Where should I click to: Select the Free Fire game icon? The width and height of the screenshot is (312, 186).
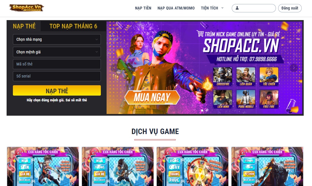[269, 99]
